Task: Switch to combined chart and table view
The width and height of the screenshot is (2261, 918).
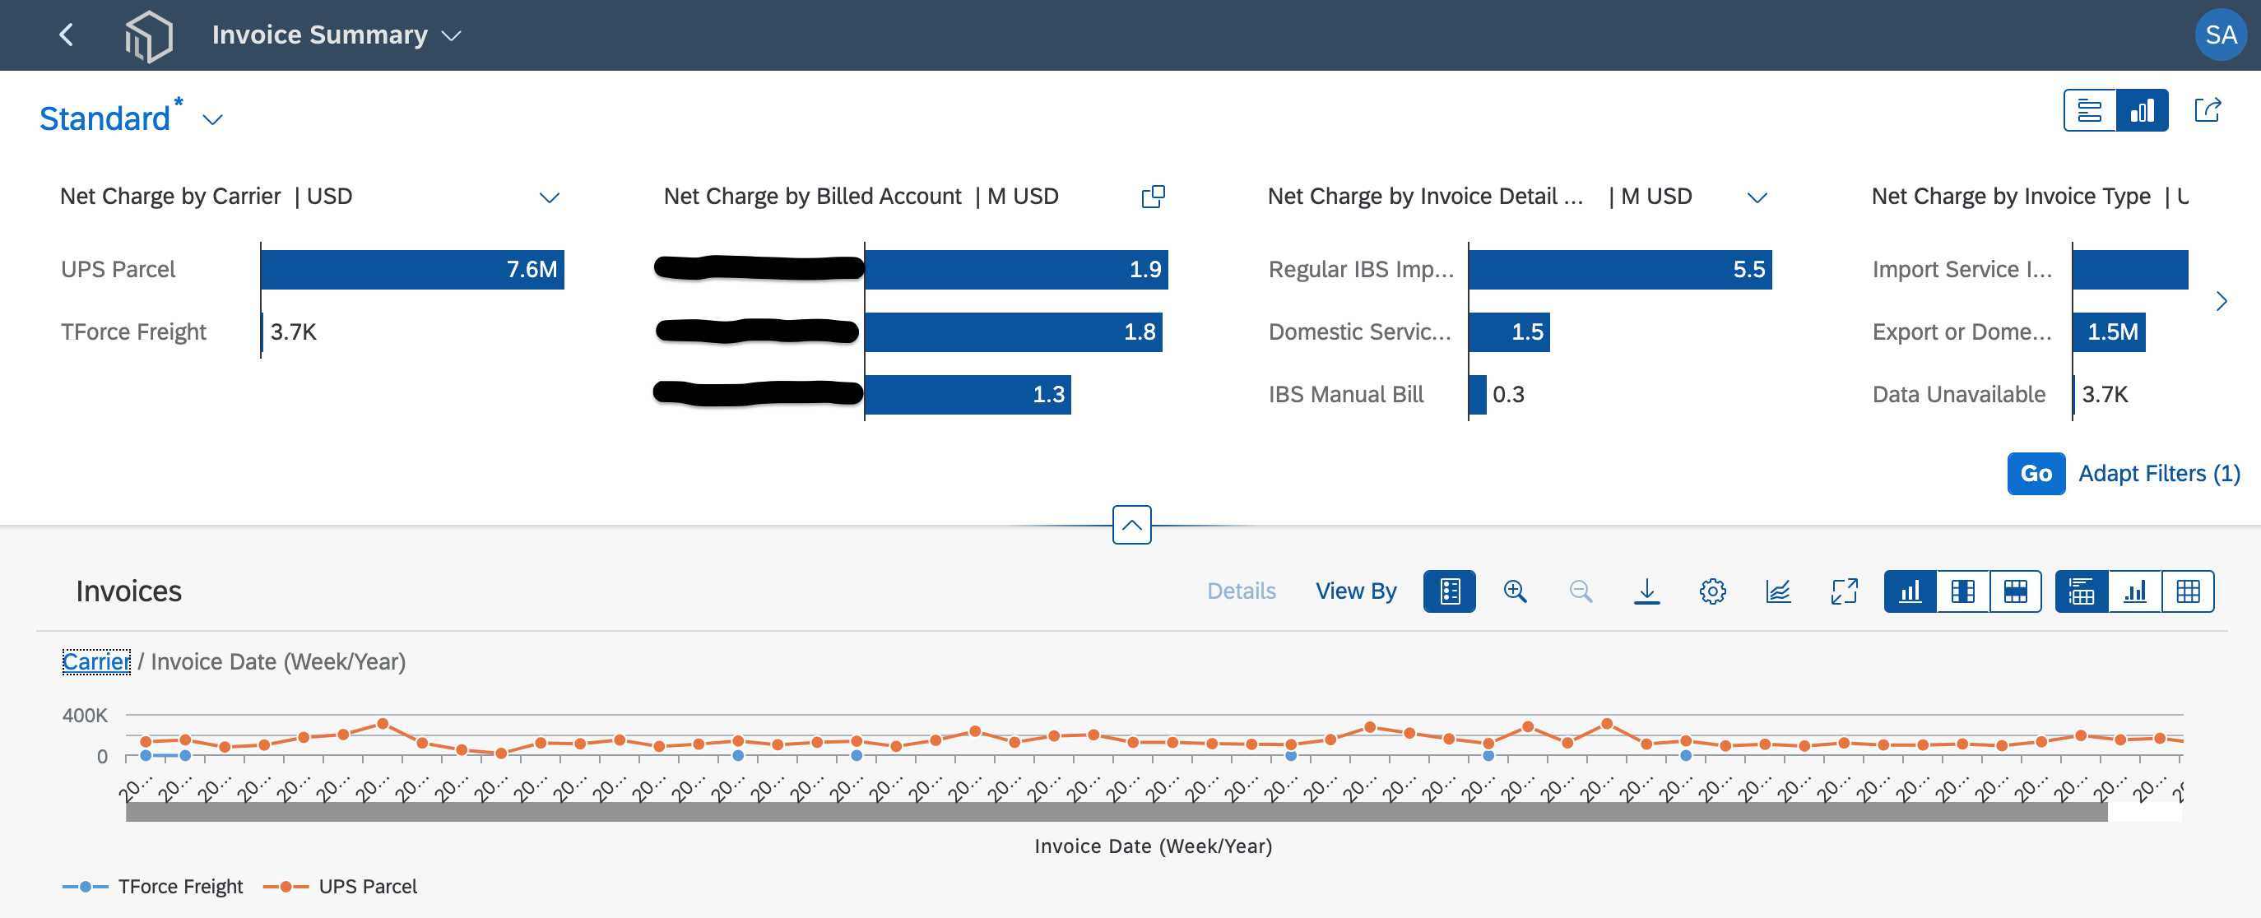Action: [2081, 591]
